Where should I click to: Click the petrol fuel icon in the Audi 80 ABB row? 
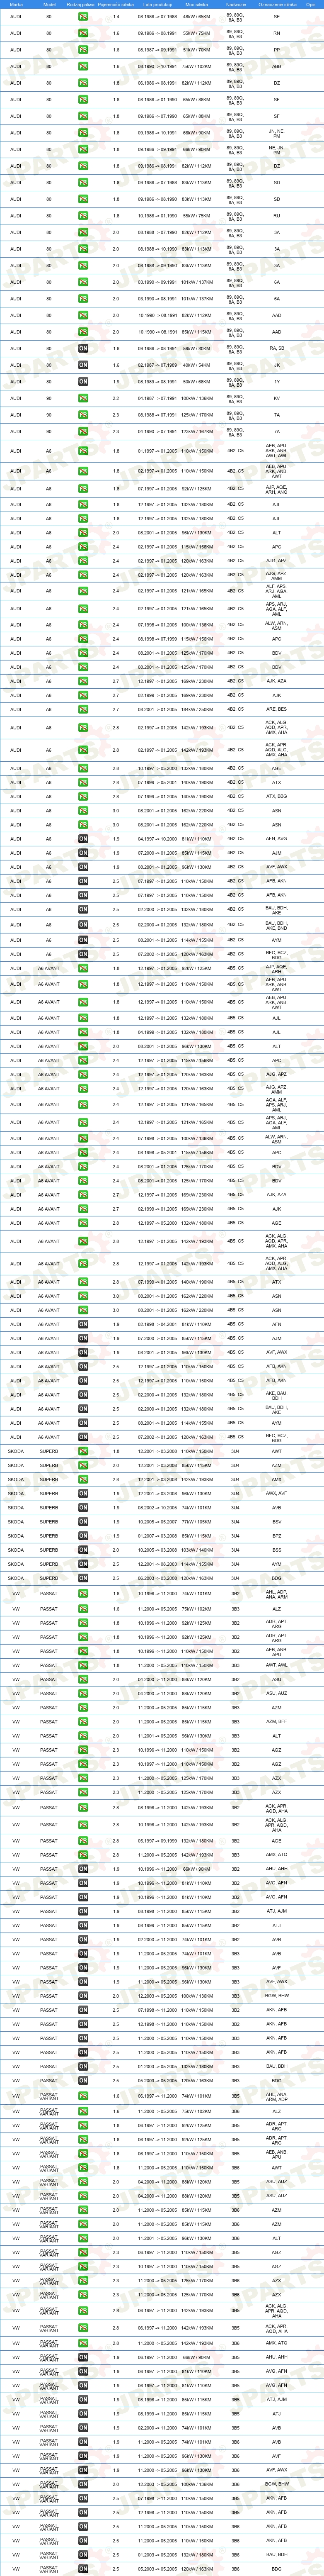(x=83, y=67)
